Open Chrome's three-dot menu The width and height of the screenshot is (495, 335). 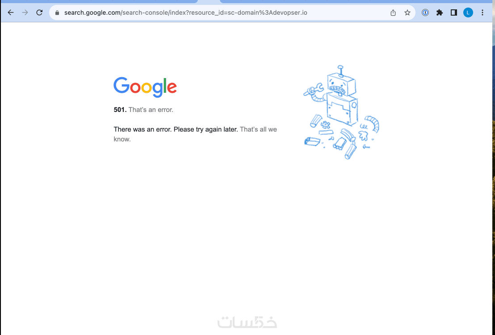coord(482,12)
